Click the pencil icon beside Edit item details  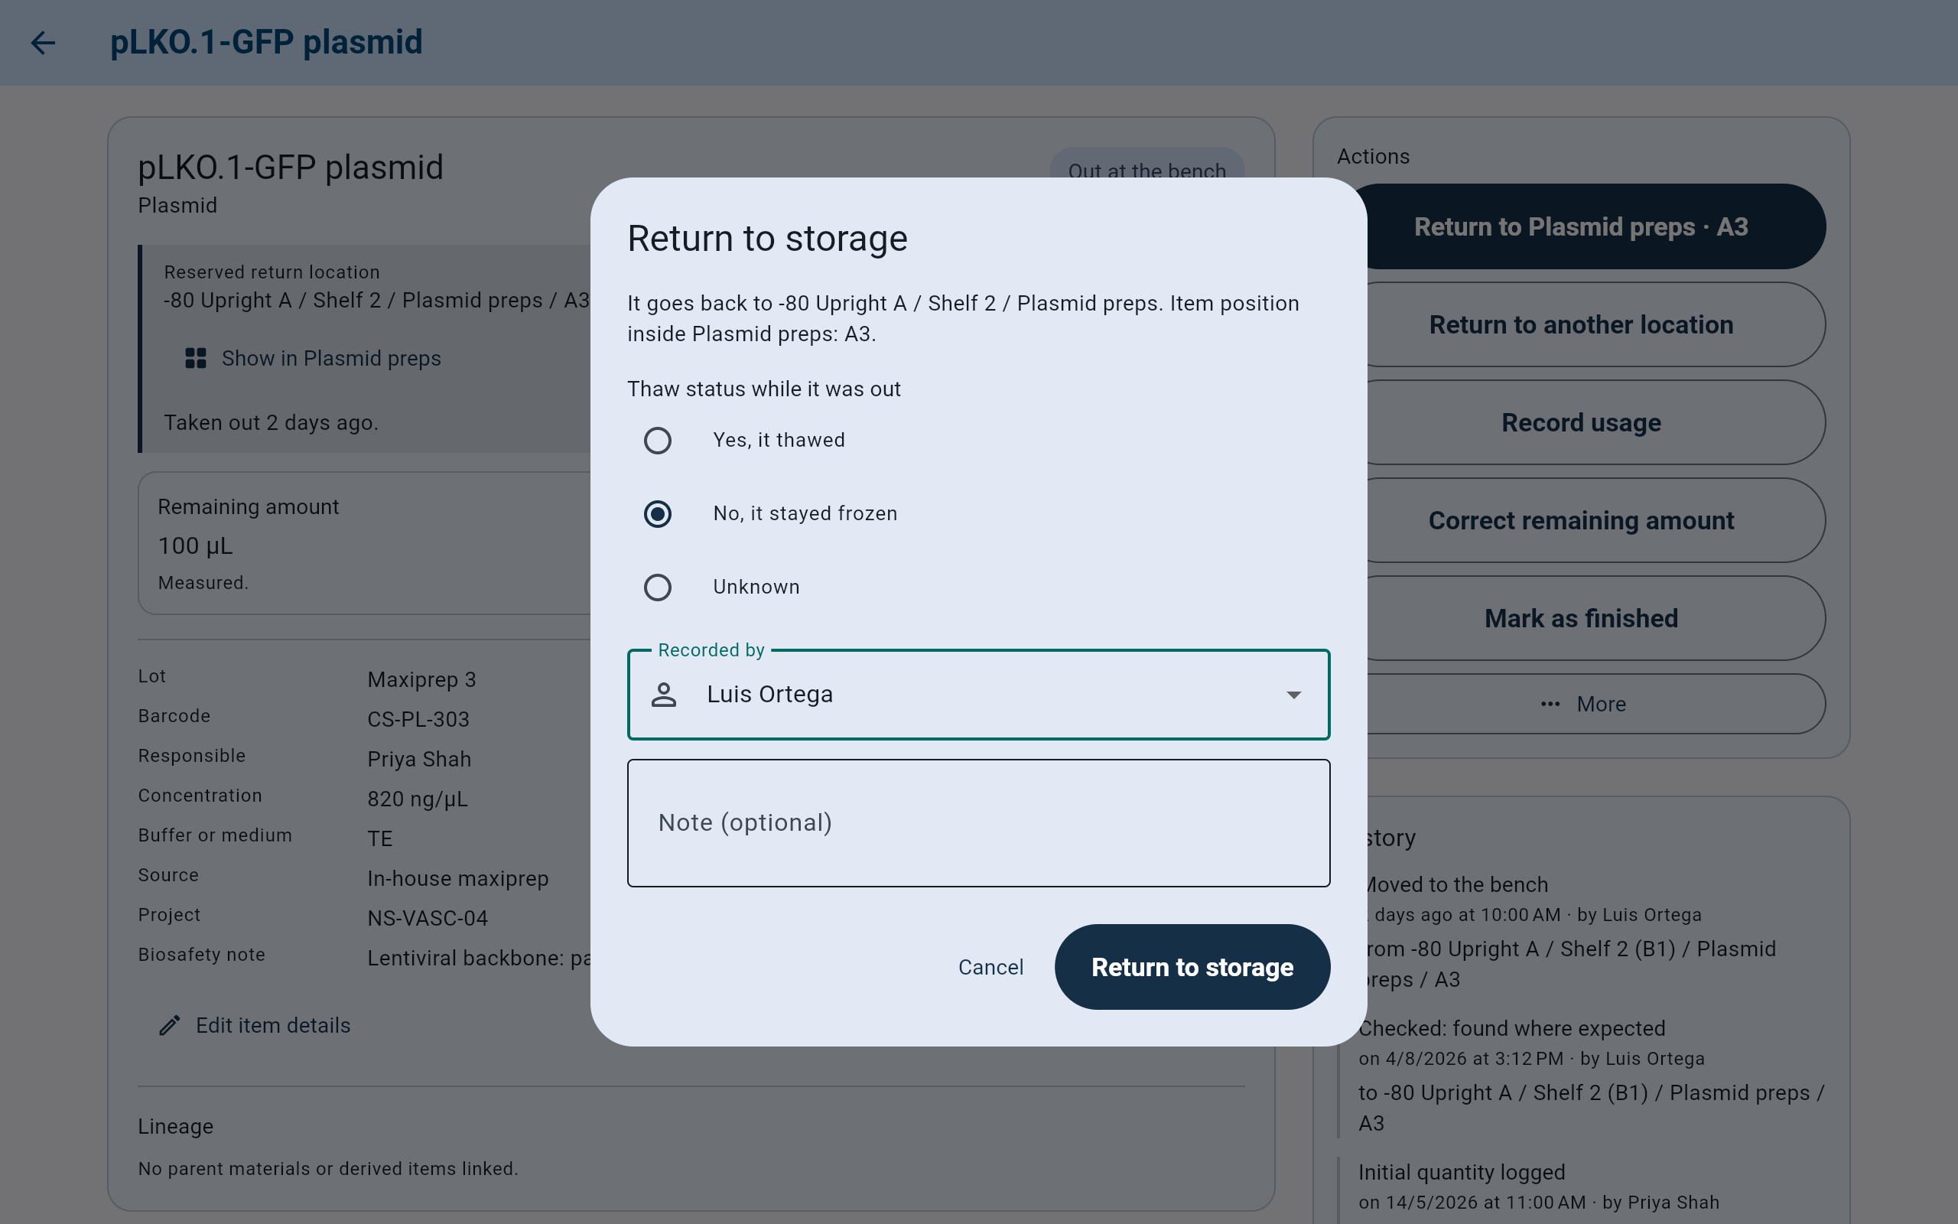pyautogui.click(x=169, y=1025)
